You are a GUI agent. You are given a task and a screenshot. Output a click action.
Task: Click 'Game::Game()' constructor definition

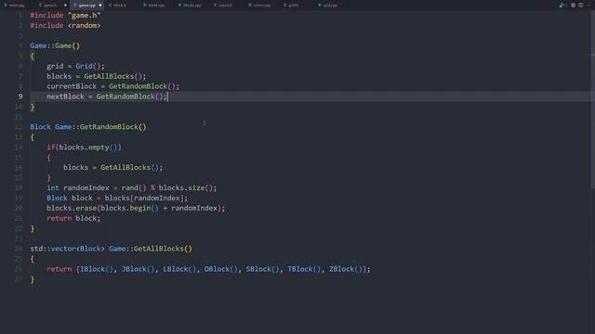click(x=55, y=45)
